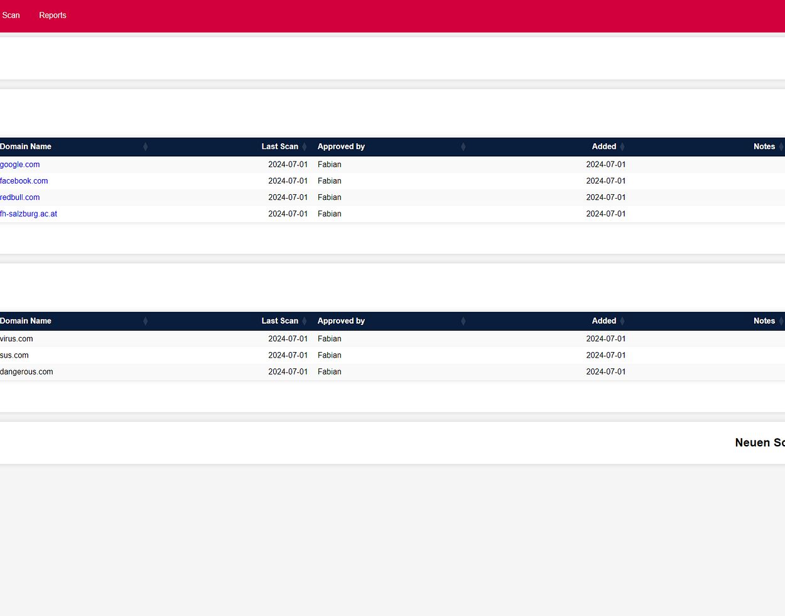Click Last Scan sort icon in virus.com table

coord(305,321)
